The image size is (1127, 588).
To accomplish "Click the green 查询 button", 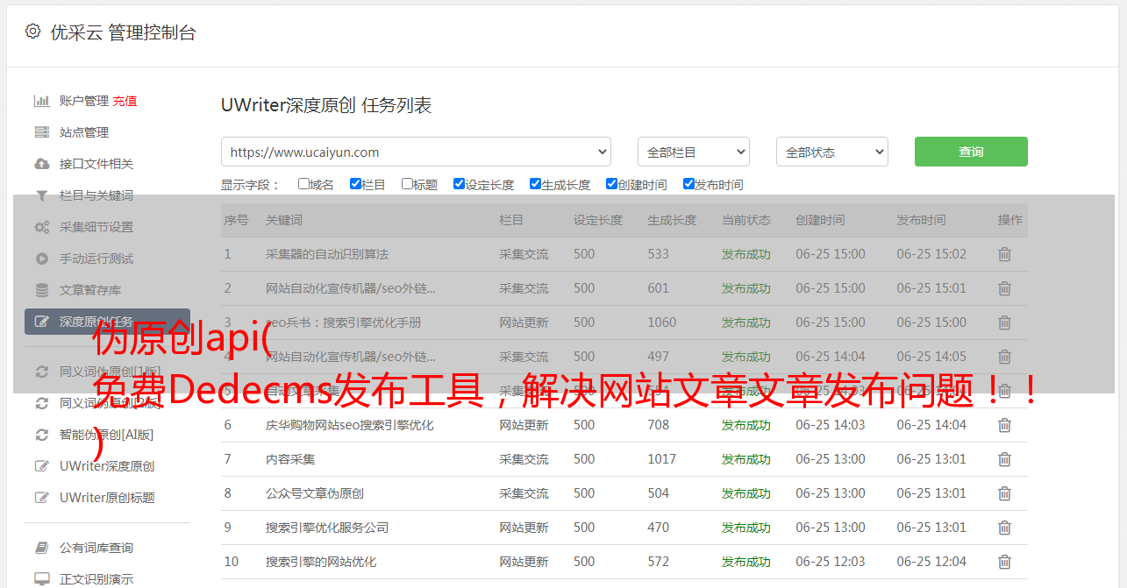I will [x=971, y=152].
